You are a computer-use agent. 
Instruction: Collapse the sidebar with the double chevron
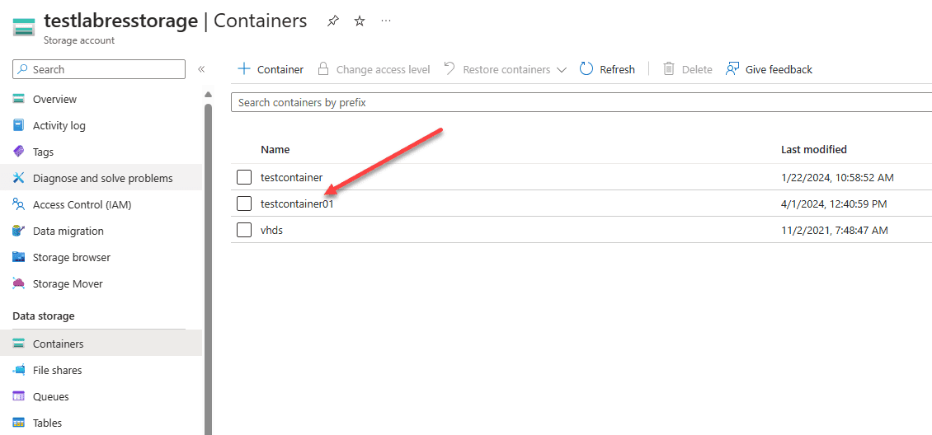point(201,69)
